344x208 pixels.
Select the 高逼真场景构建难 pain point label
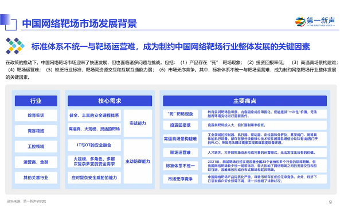(181, 139)
